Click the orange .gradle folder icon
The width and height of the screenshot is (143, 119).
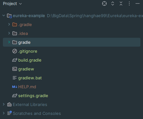tap(15, 24)
